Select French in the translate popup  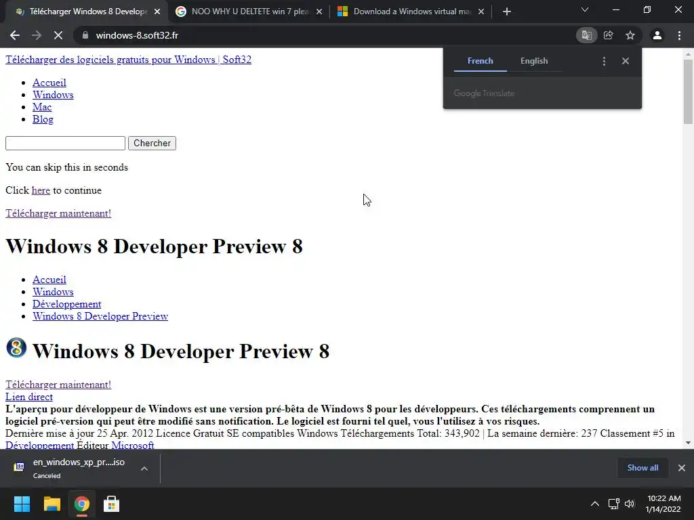[x=481, y=61]
